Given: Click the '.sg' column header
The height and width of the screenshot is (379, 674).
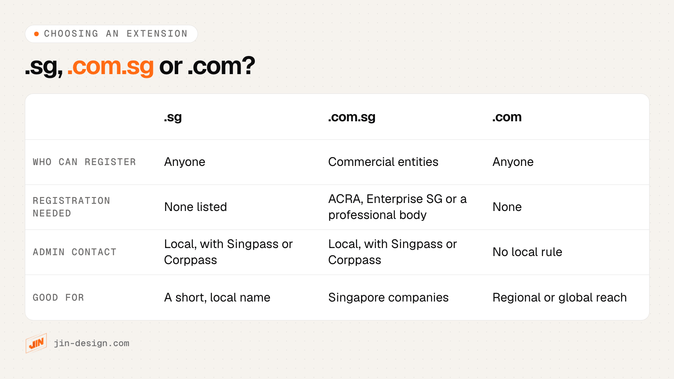Looking at the screenshot, I should click(173, 117).
